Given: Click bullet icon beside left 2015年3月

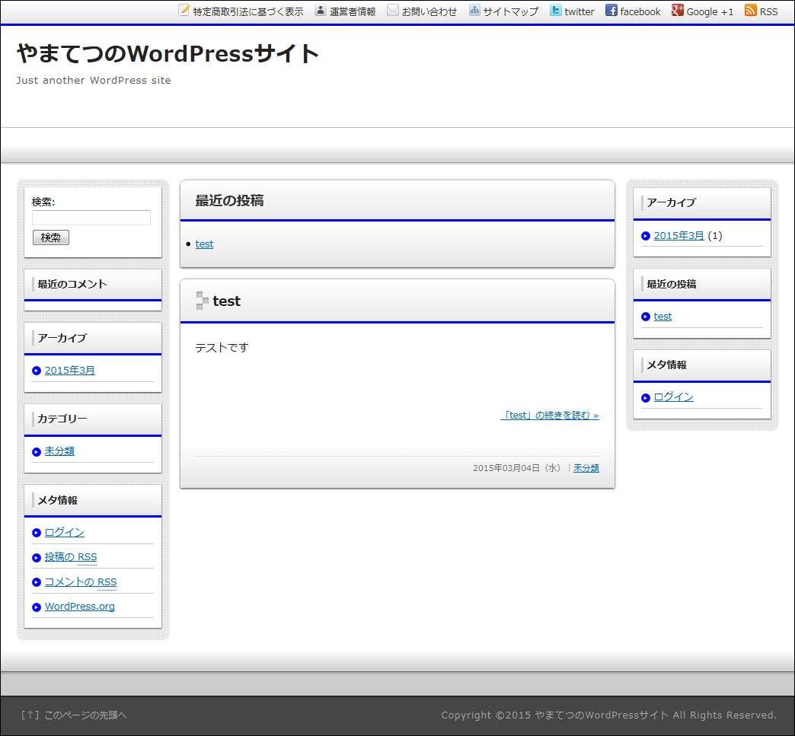Looking at the screenshot, I should [37, 371].
